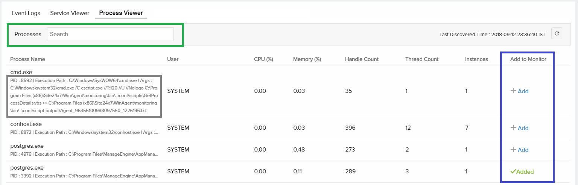Image resolution: width=578 pixels, height=185 pixels.
Task: Add conhost.exe to monitor
Action: tap(523, 128)
